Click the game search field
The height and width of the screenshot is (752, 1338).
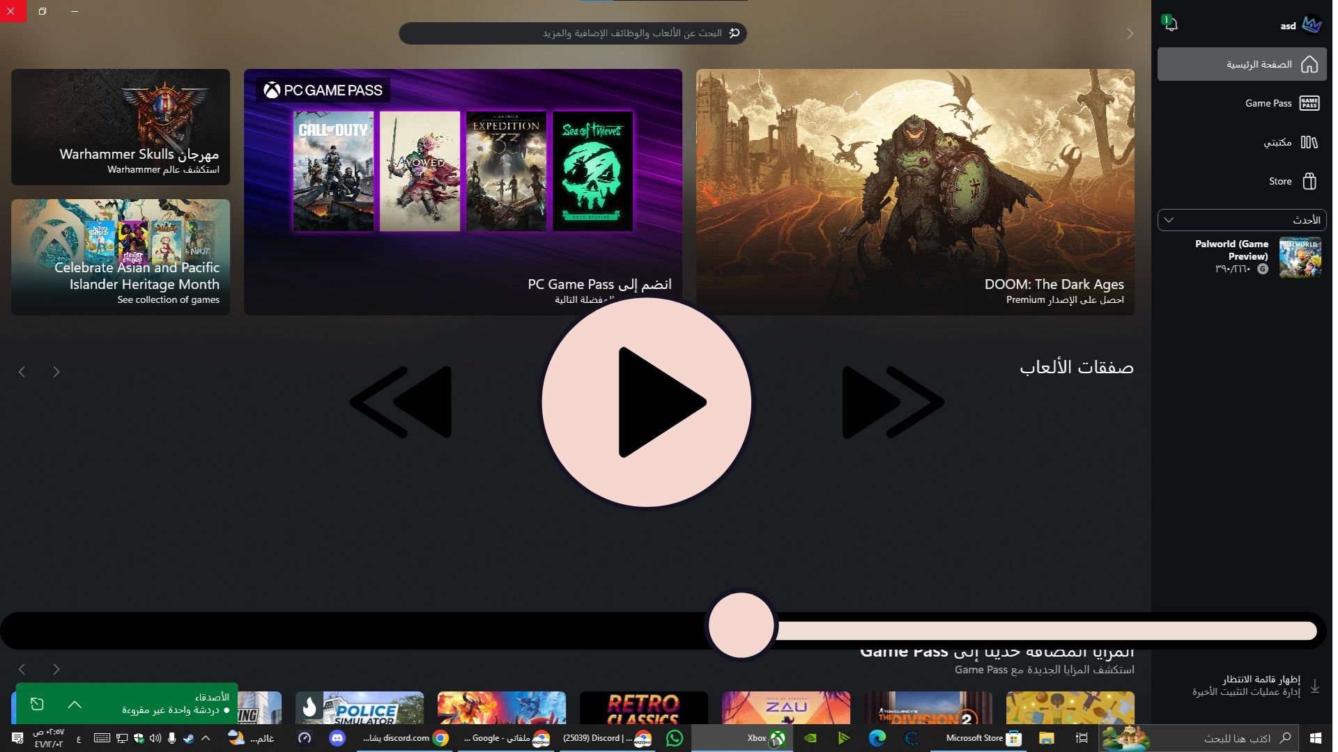[573, 33]
